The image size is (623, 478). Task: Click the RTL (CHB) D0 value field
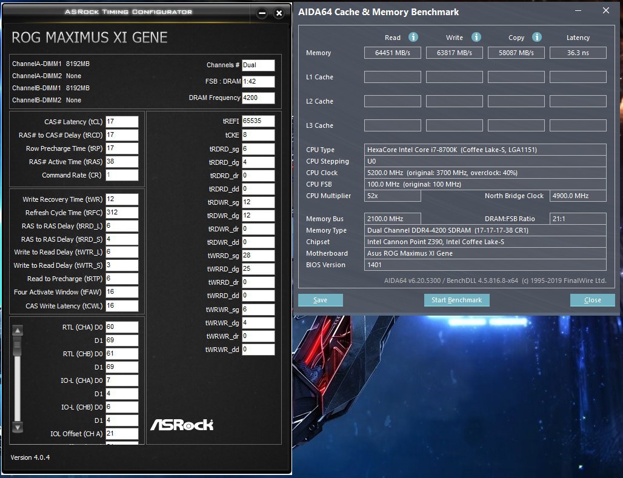pyautogui.click(x=122, y=354)
